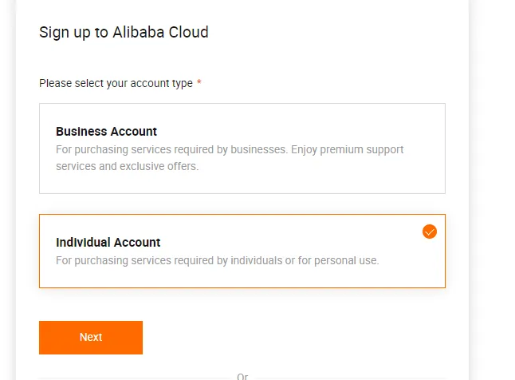
Task: Click the words 'exclusive offers' in Business description
Action: [160, 167]
